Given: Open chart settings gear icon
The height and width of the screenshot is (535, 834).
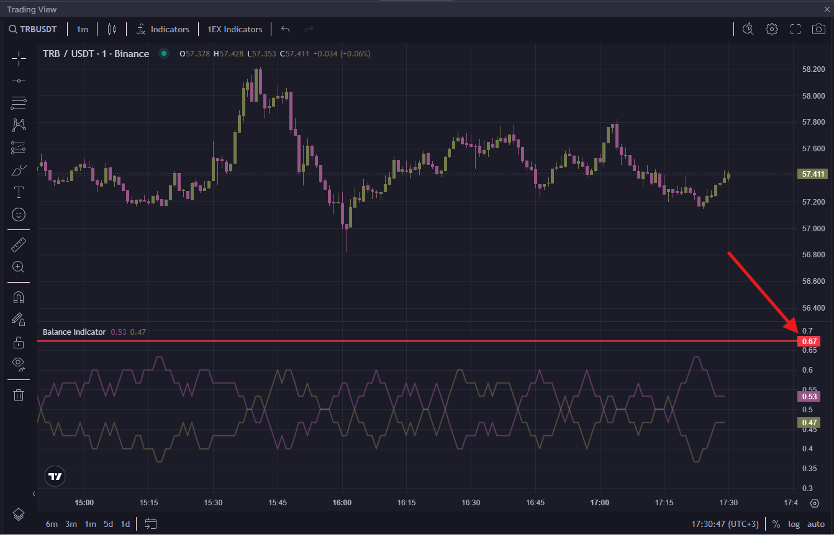Looking at the screenshot, I should (x=771, y=29).
